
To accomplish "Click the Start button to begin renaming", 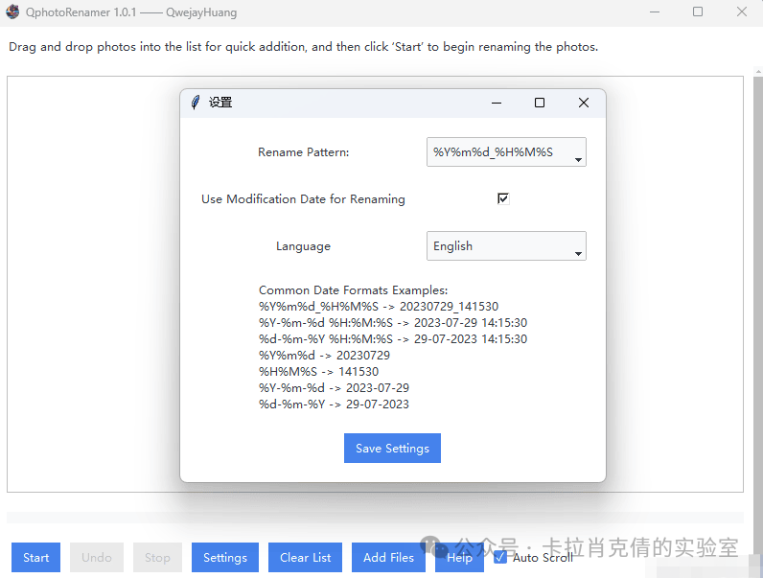I will tap(36, 558).
